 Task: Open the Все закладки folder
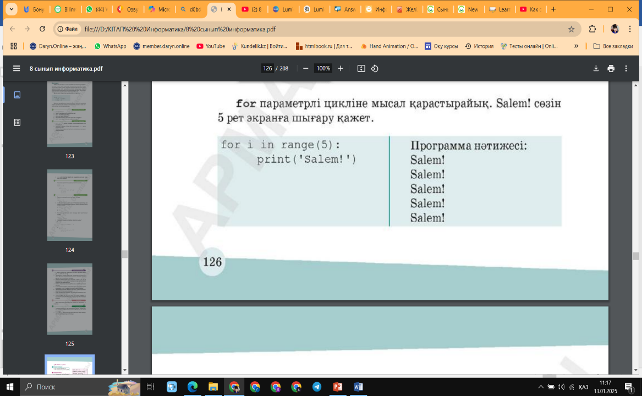point(613,46)
